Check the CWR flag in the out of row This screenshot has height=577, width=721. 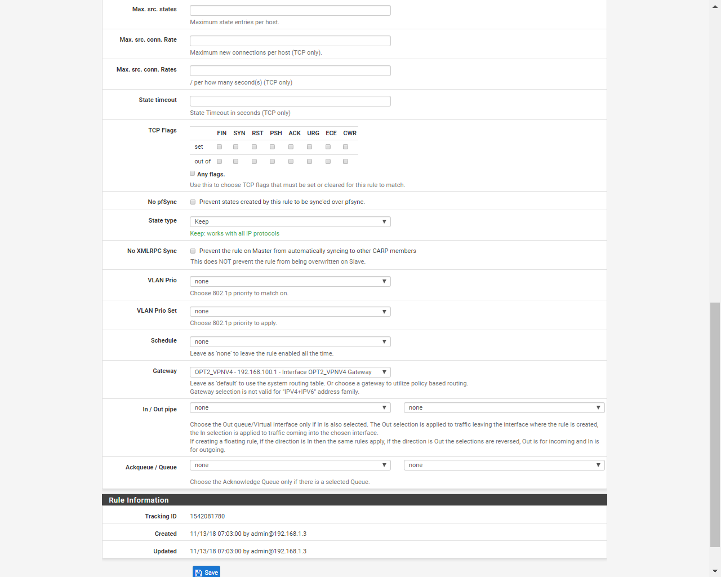pos(346,161)
